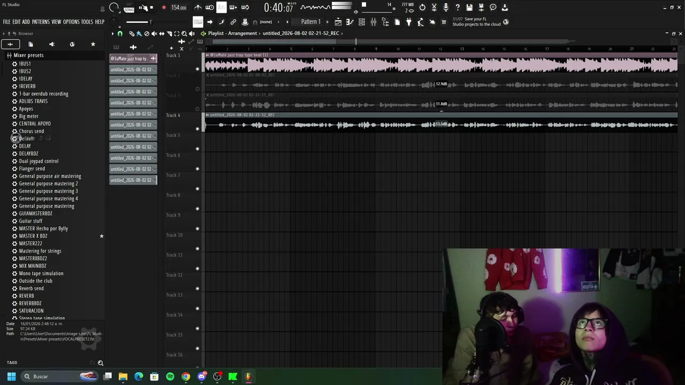The height and width of the screenshot is (385, 685).
Task: Click the chat bubble icon in top toolbar
Action: coord(493,7)
